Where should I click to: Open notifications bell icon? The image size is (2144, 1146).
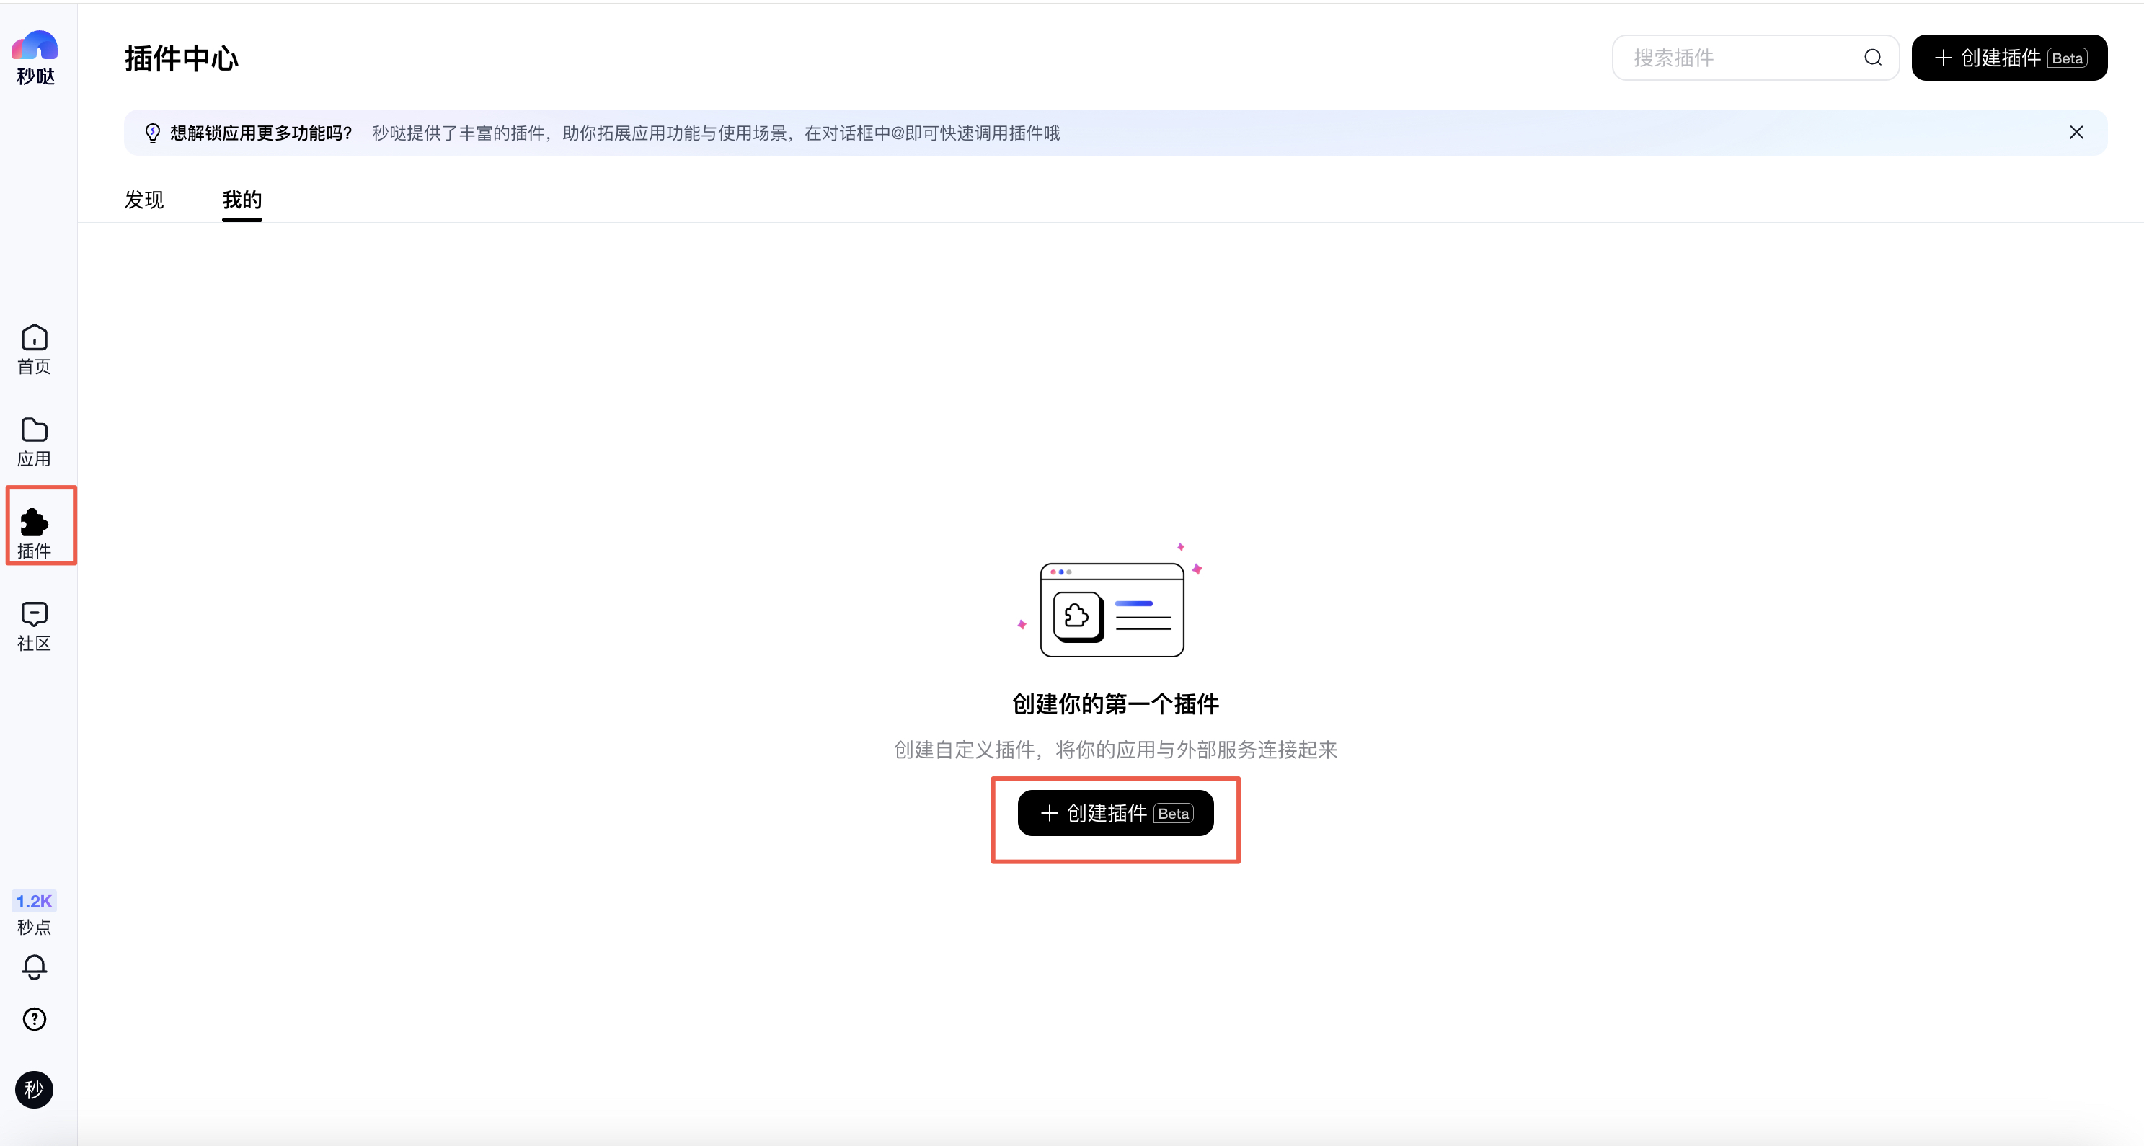[34, 967]
